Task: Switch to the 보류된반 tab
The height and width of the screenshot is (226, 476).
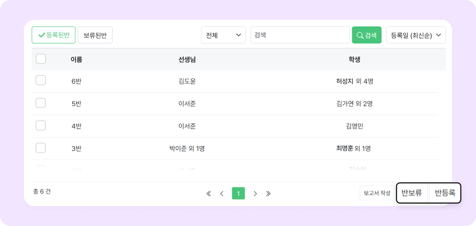Action: (x=95, y=35)
